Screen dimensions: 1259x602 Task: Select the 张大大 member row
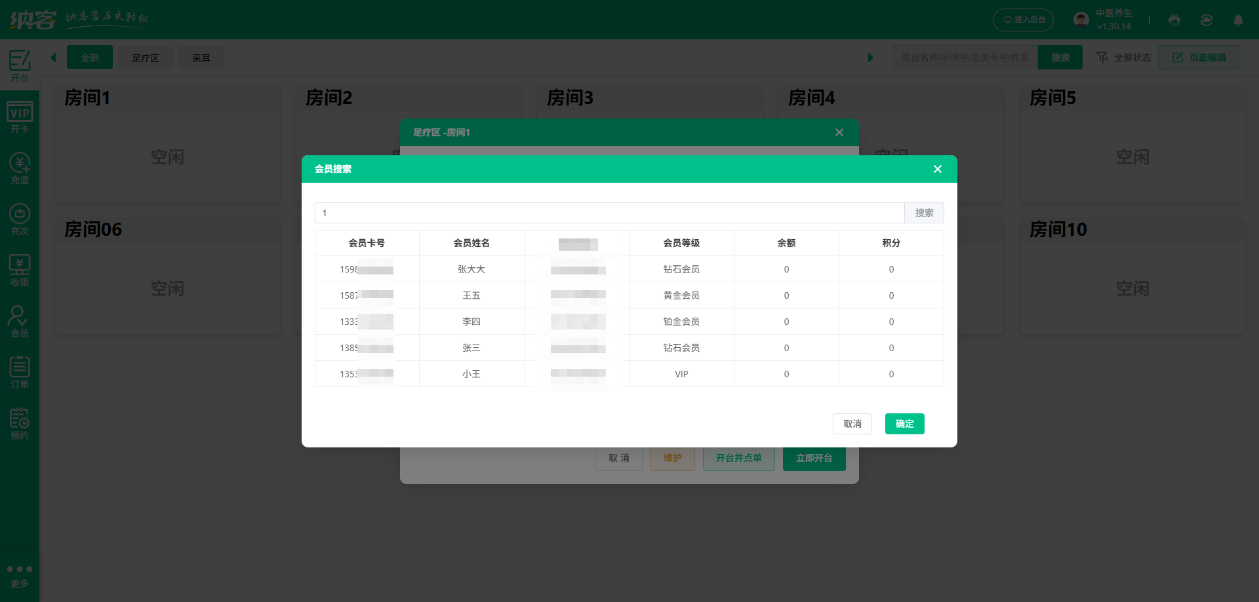tap(471, 269)
